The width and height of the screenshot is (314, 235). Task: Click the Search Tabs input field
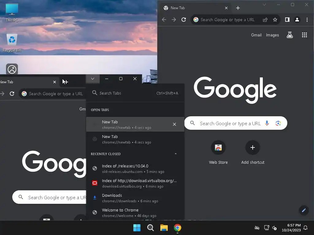(x=135, y=93)
